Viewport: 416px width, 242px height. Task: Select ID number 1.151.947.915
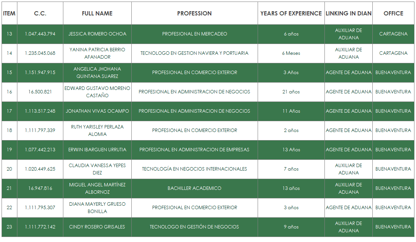click(x=40, y=73)
